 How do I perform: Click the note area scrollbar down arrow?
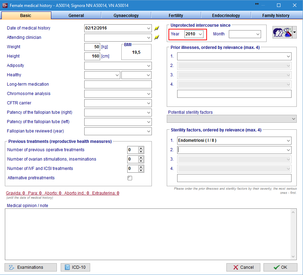pyautogui.click(x=293, y=257)
